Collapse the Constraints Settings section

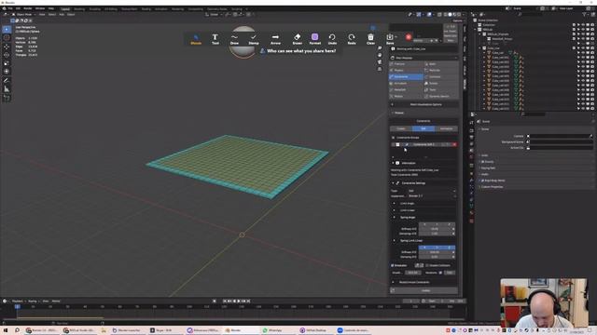[393, 183]
